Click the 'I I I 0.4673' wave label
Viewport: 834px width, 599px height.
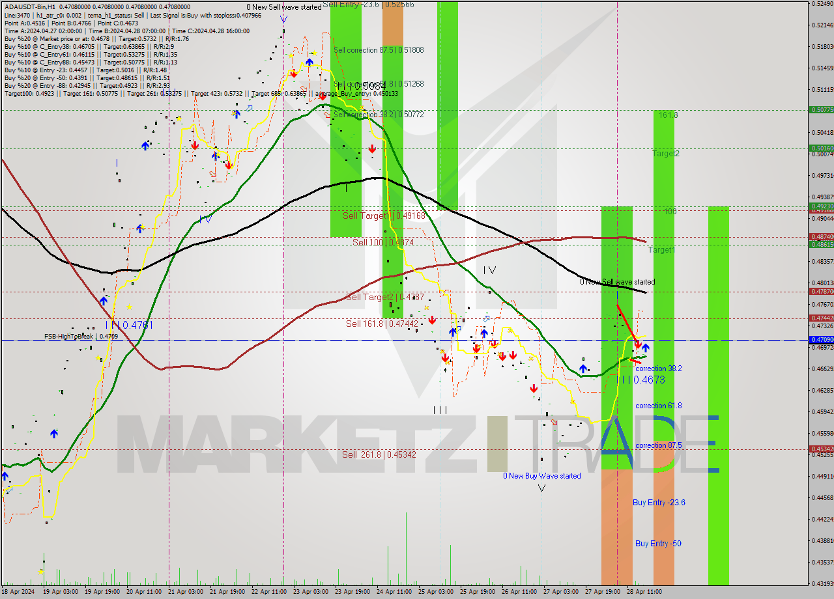click(x=643, y=380)
